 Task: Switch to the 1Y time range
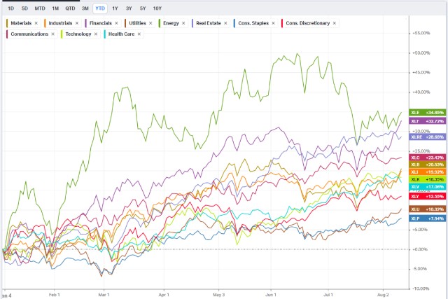pos(115,8)
